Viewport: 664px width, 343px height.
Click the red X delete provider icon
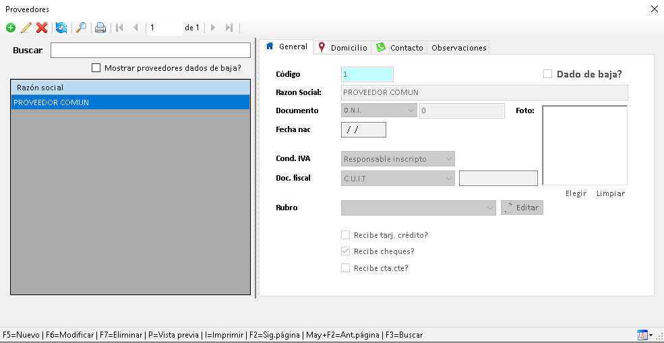42,28
